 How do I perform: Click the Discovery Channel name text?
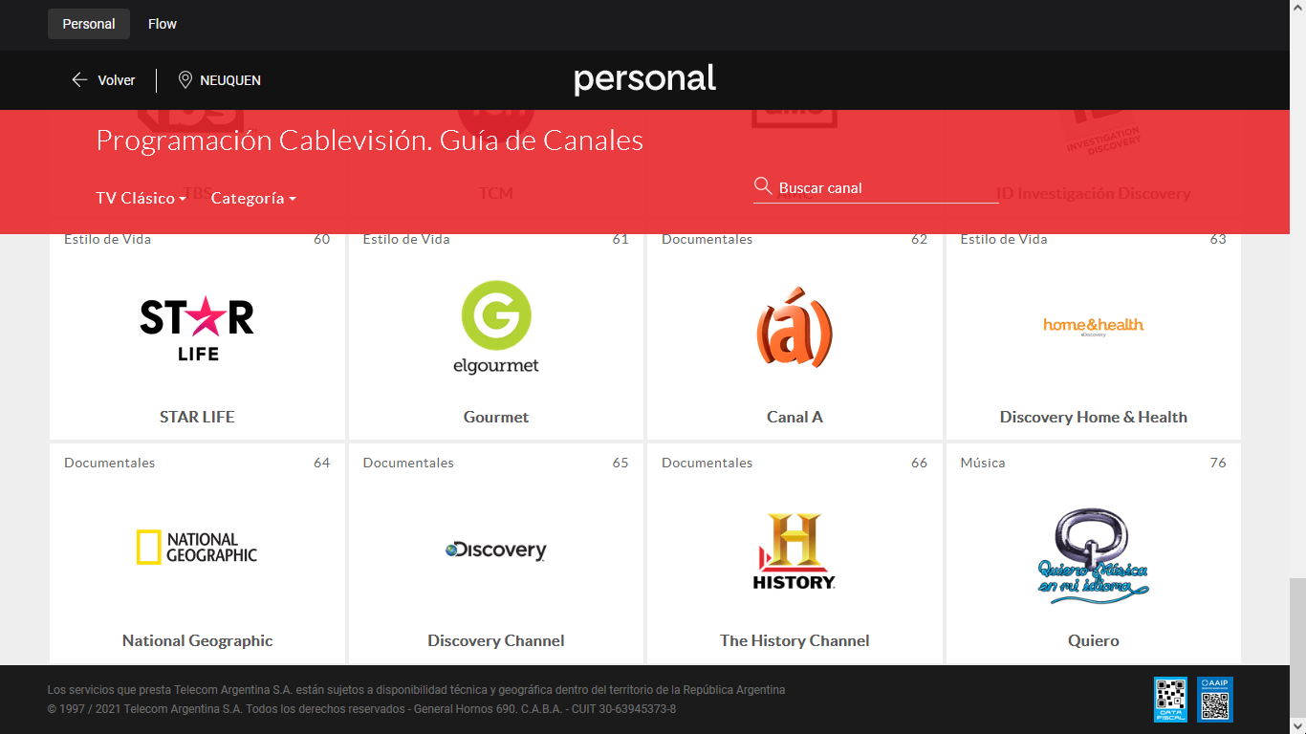(496, 640)
